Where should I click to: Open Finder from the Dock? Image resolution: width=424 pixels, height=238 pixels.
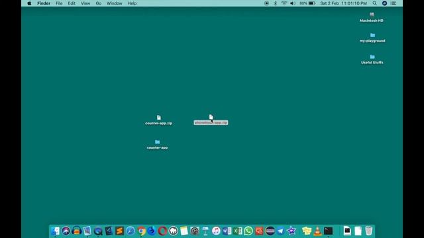[55, 231]
